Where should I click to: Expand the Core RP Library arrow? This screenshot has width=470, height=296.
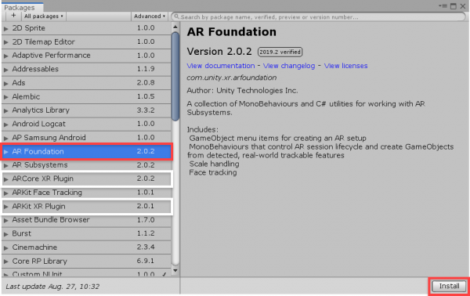[x=5, y=262]
